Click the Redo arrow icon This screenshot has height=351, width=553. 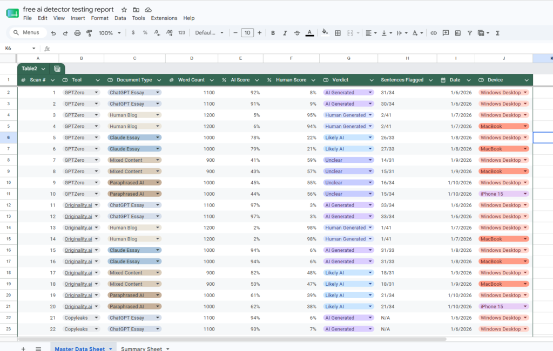pyautogui.click(x=65, y=33)
